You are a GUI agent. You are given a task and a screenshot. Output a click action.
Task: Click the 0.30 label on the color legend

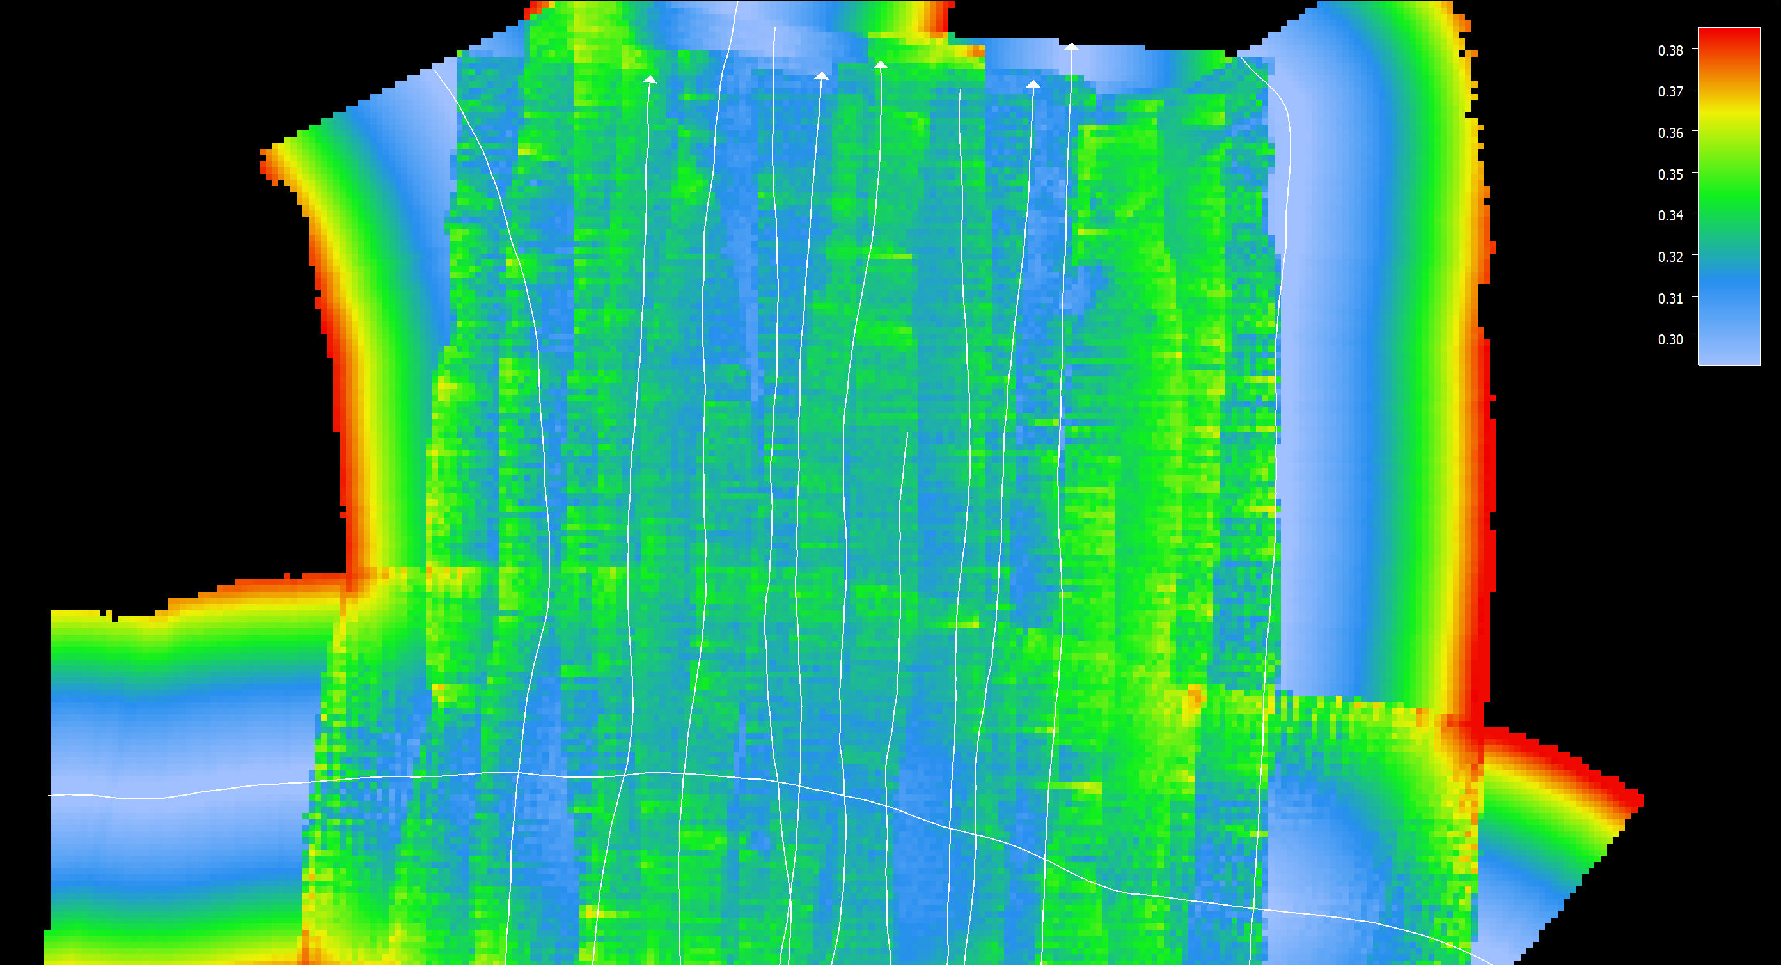[1670, 339]
